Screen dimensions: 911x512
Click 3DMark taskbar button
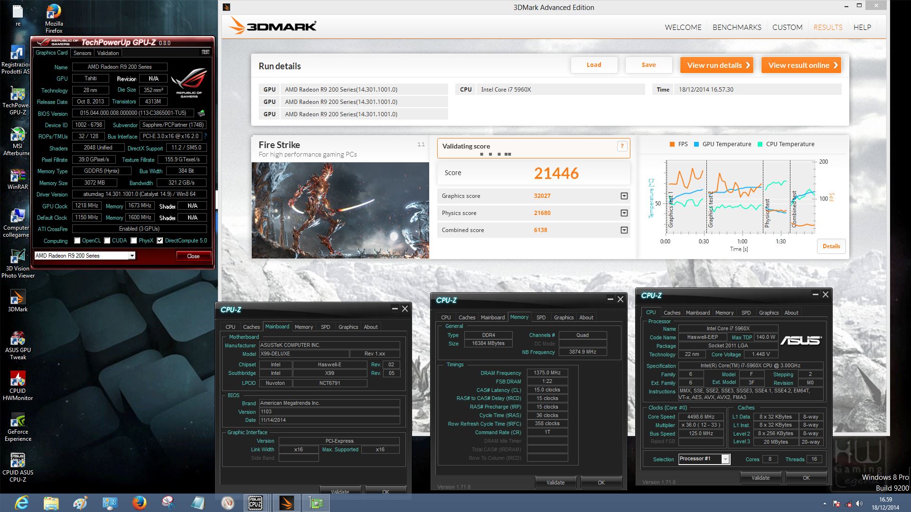click(286, 503)
